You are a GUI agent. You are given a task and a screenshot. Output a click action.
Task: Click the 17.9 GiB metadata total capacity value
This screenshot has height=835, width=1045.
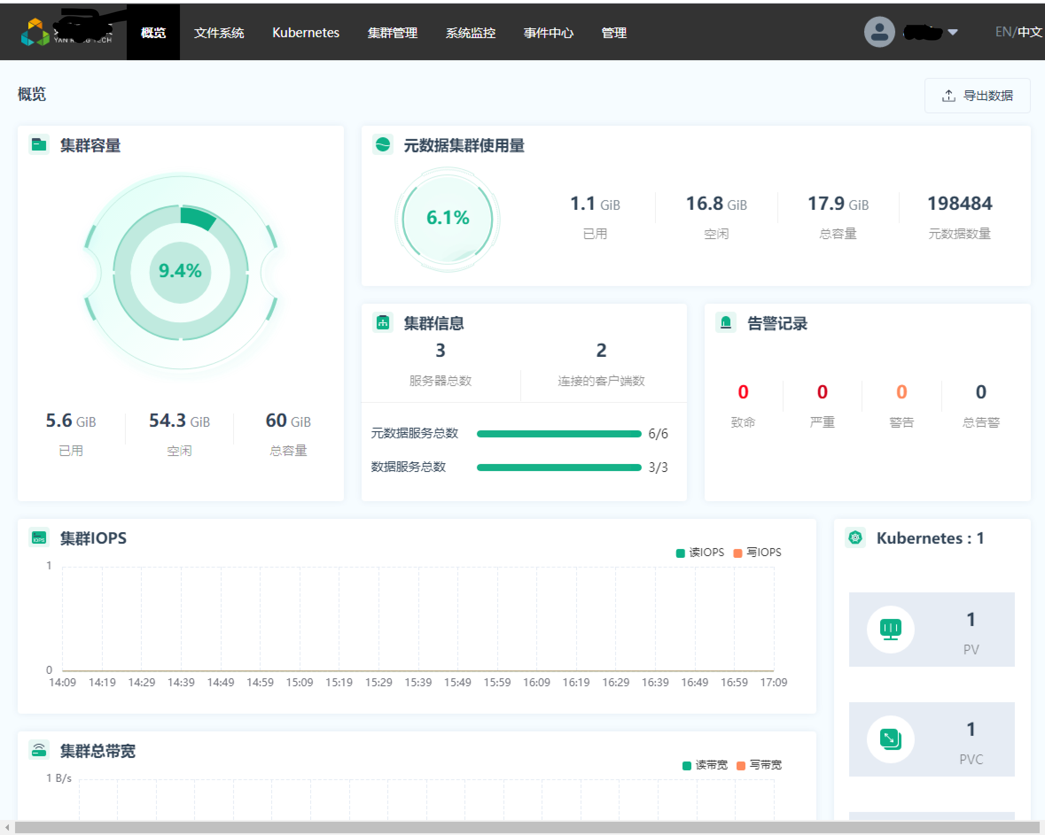pos(838,203)
